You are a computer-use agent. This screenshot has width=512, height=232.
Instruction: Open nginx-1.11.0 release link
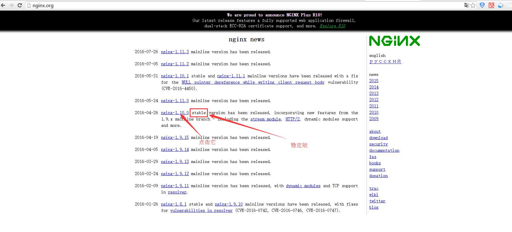(x=175, y=101)
